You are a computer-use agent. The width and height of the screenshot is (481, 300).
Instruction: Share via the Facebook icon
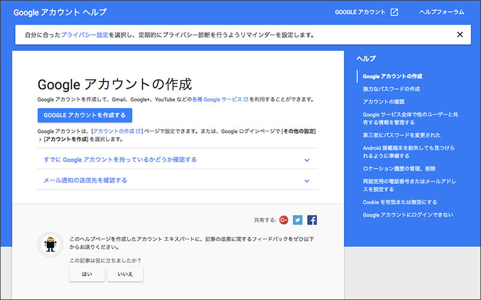(312, 220)
